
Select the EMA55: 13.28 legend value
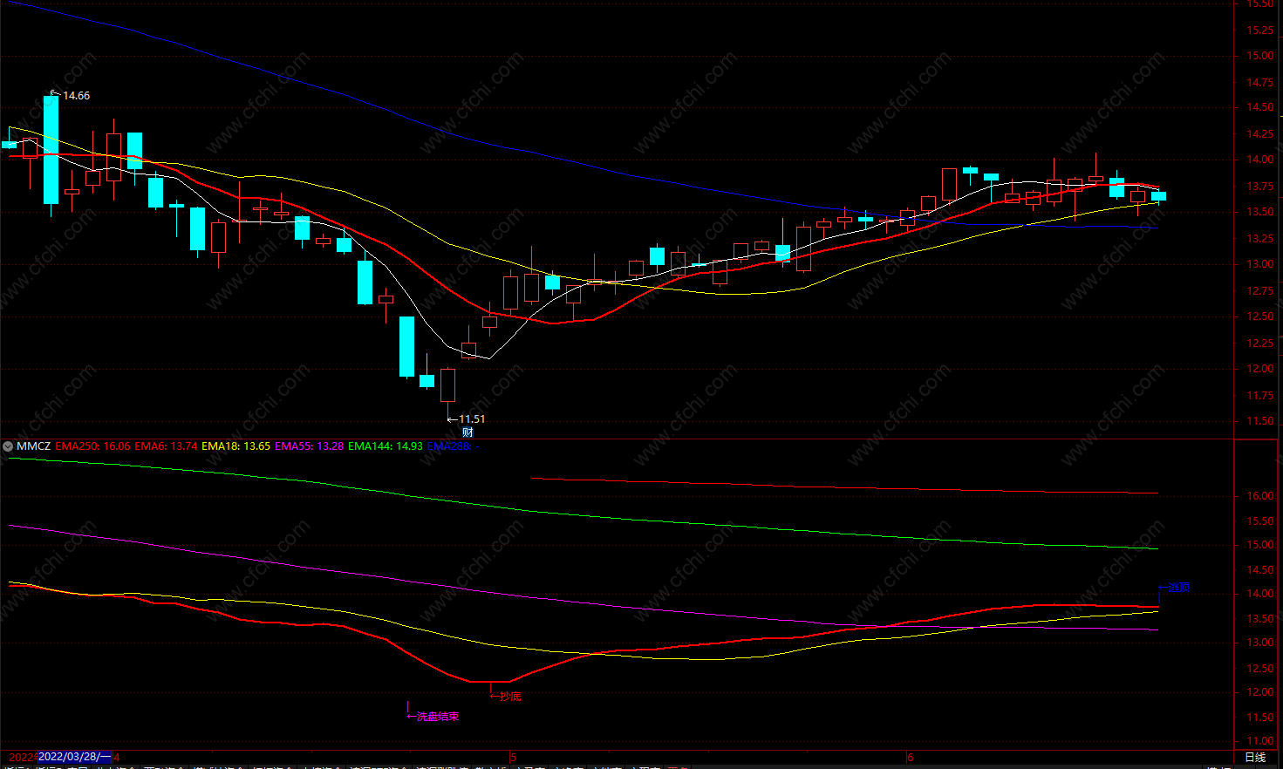click(x=309, y=446)
